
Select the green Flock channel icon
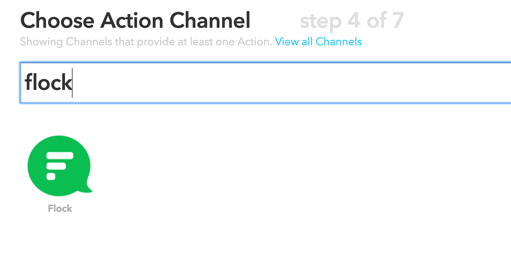[59, 166]
